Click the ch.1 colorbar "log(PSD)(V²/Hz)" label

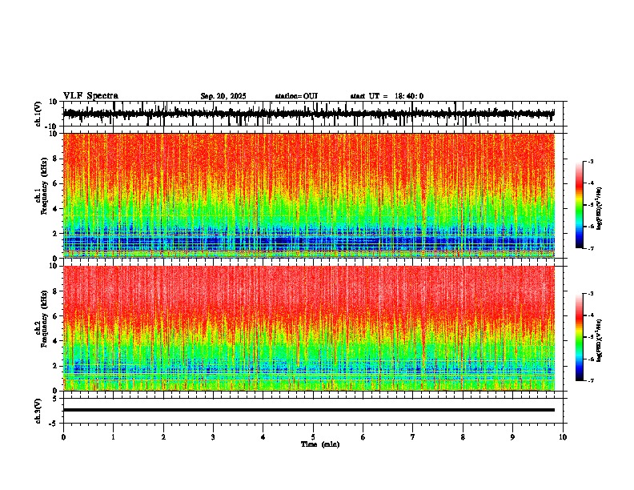[600, 209]
